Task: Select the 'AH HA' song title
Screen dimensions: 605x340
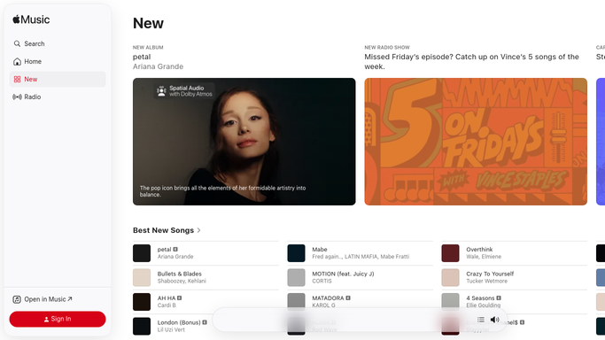Action: click(x=167, y=298)
